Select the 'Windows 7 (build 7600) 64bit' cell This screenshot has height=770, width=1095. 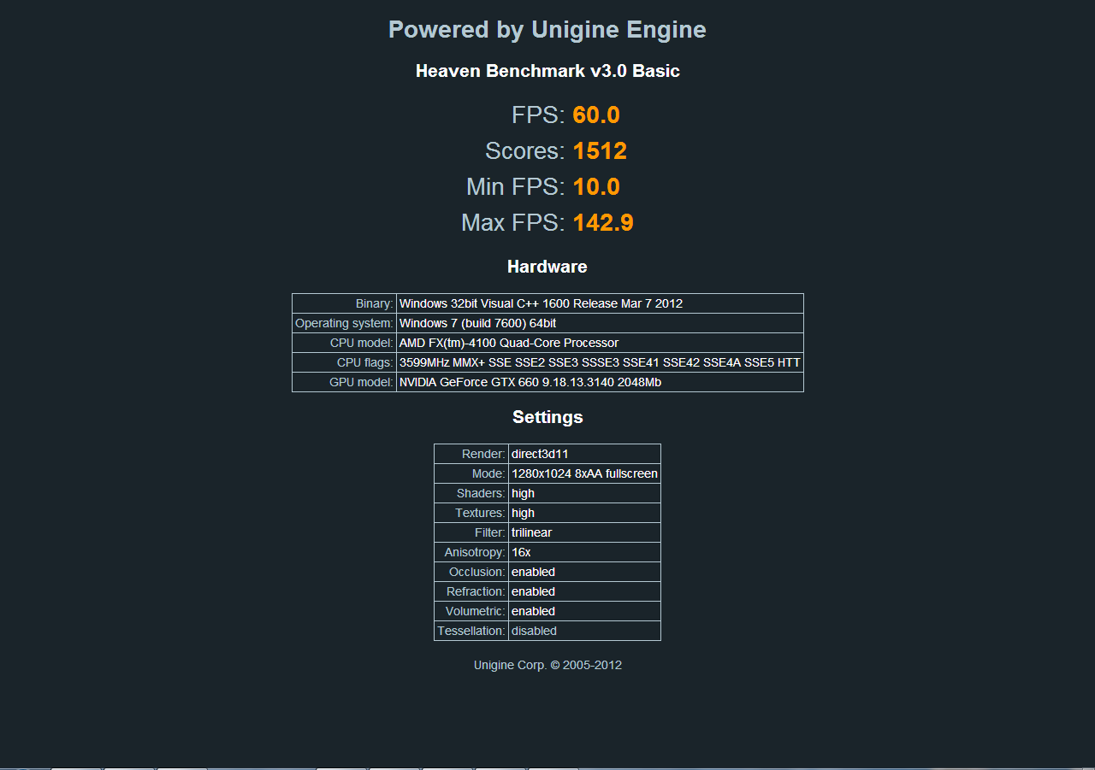click(x=600, y=323)
